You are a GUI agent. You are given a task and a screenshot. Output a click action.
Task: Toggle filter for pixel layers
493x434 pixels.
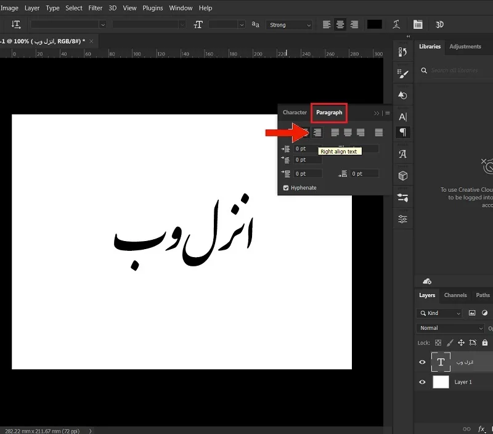coord(472,313)
